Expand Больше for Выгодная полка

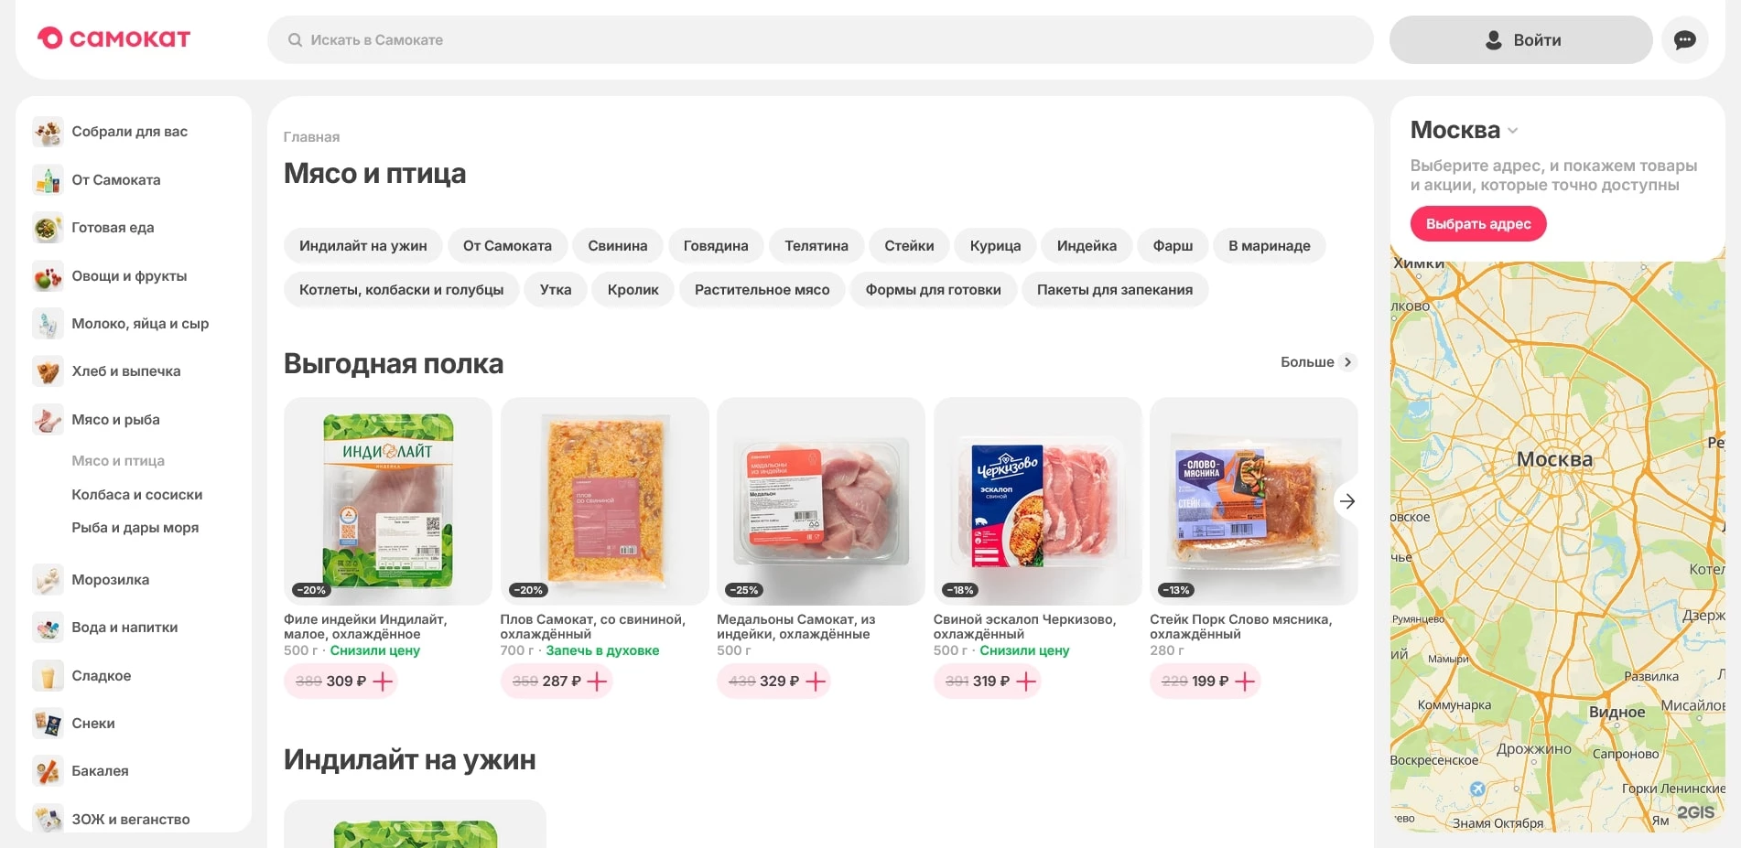[1317, 362]
